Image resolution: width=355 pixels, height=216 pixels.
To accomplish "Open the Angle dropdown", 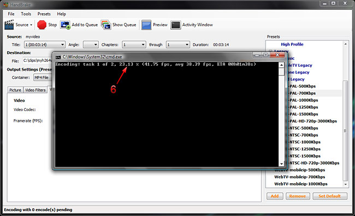I will pos(91,45).
